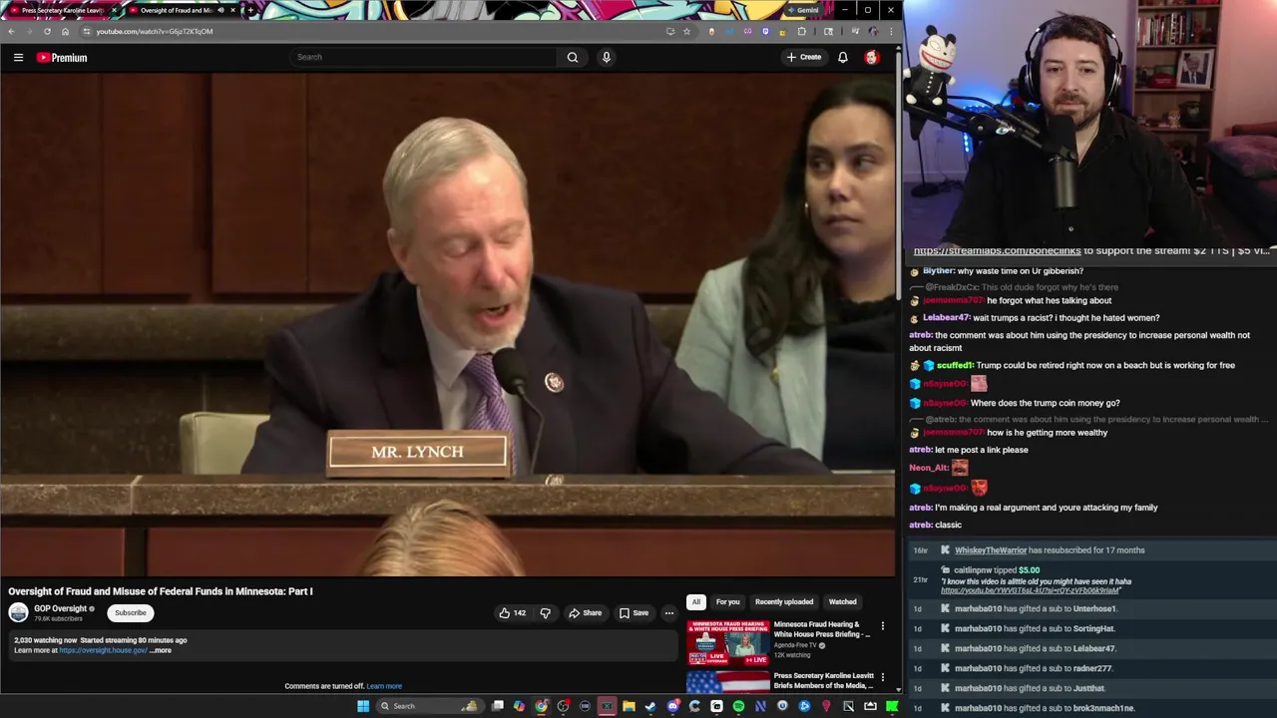This screenshot has width=1277, height=718.
Task: Share the Oversight of Fraud video
Action: point(585,613)
